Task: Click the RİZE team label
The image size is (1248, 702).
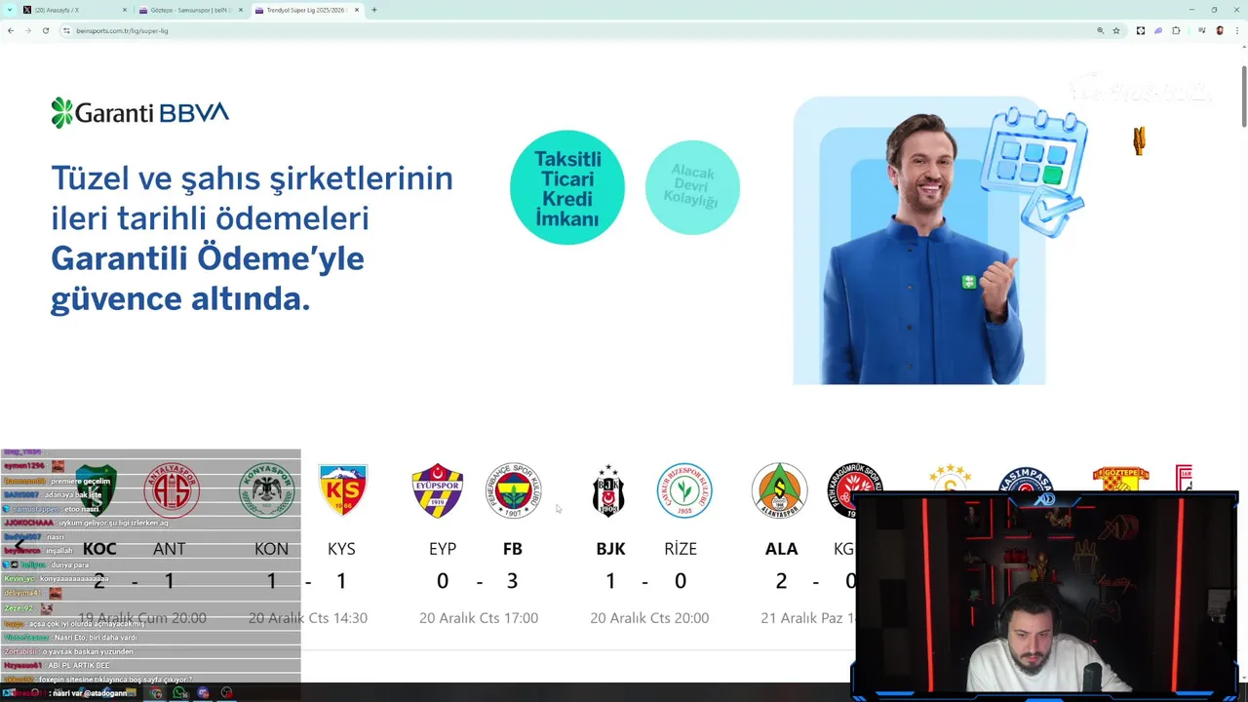Action: pyautogui.click(x=681, y=549)
